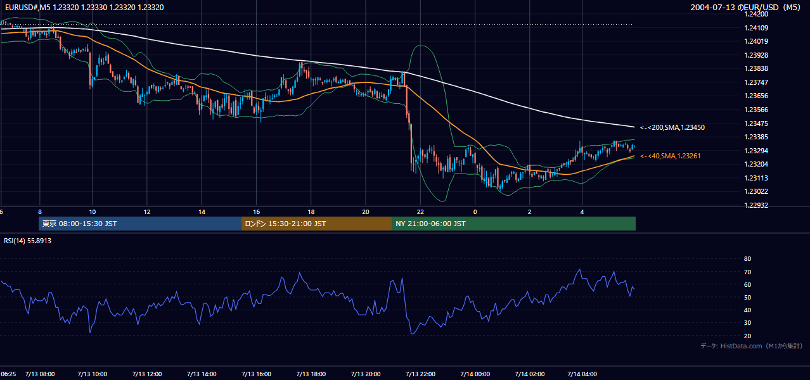Viewport: 810px width, 380px height.
Task: Click the 1.23204 price axis label
Action: click(x=756, y=164)
